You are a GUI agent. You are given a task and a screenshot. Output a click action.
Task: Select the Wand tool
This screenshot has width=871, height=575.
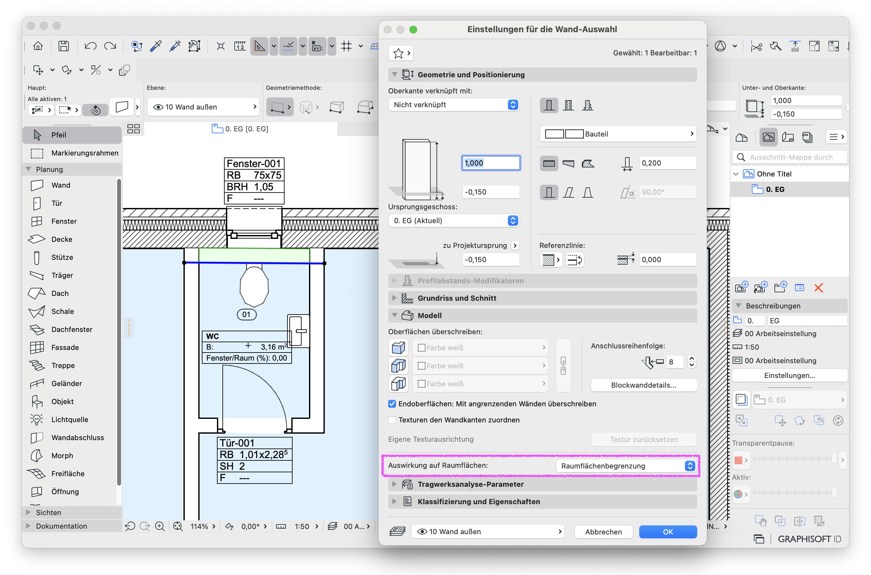coord(71,185)
